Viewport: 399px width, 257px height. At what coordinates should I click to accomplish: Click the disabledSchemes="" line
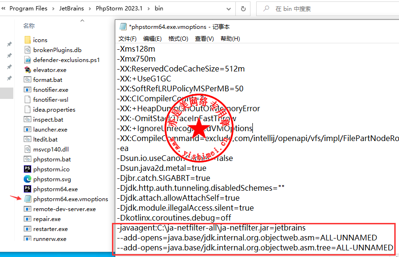[201, 188]
